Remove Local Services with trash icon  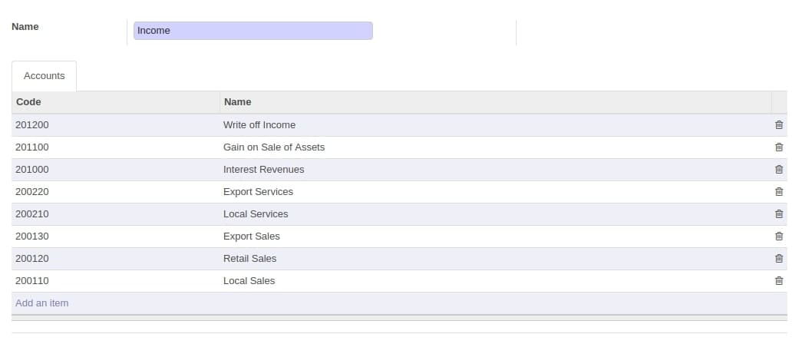click(778, 214)
